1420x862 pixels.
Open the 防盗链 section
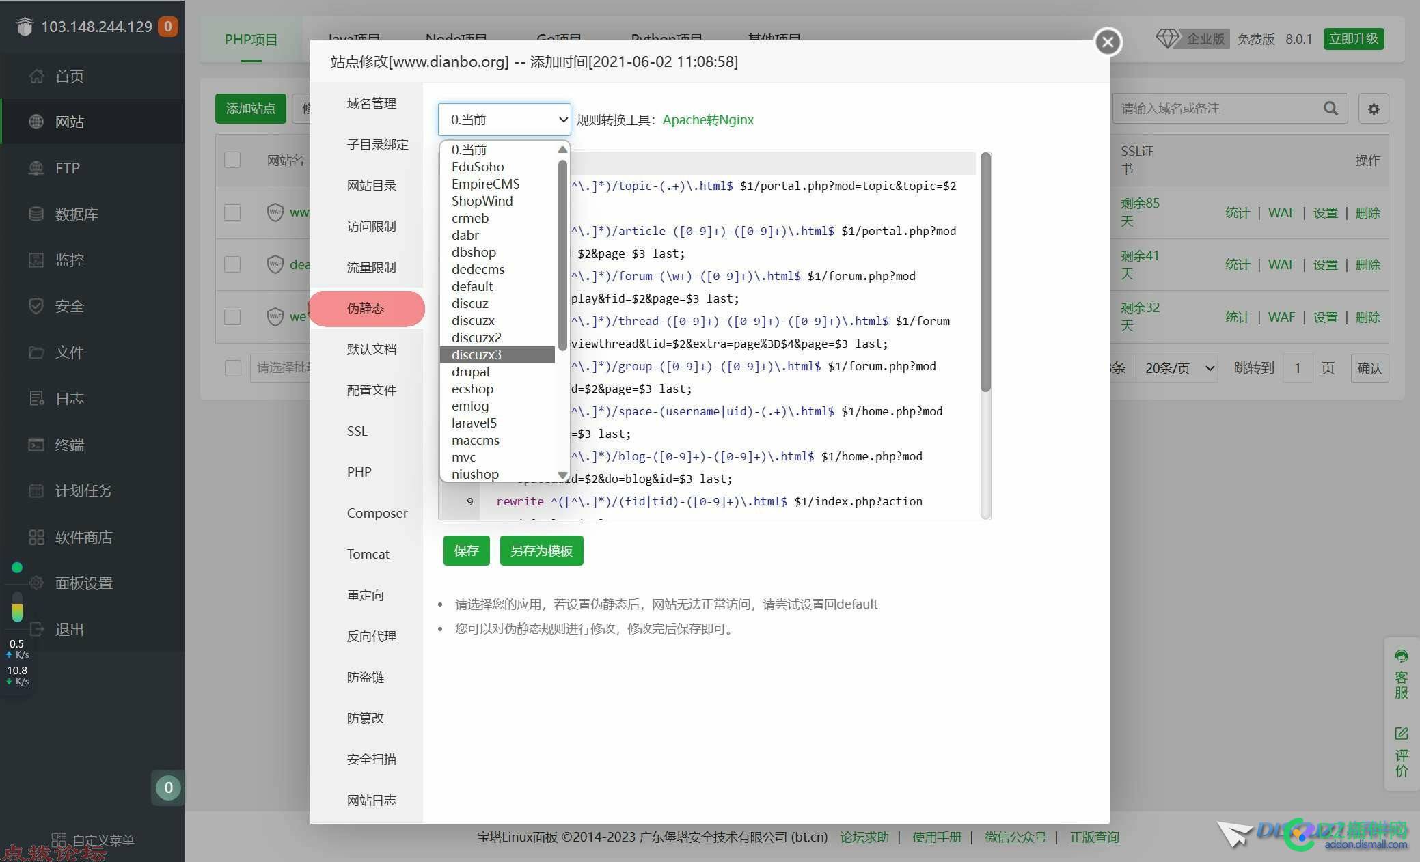point(366,677)
